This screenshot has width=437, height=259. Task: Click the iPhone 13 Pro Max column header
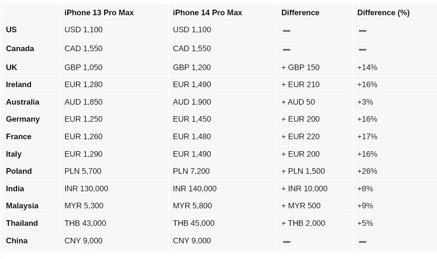coord(99,12)
